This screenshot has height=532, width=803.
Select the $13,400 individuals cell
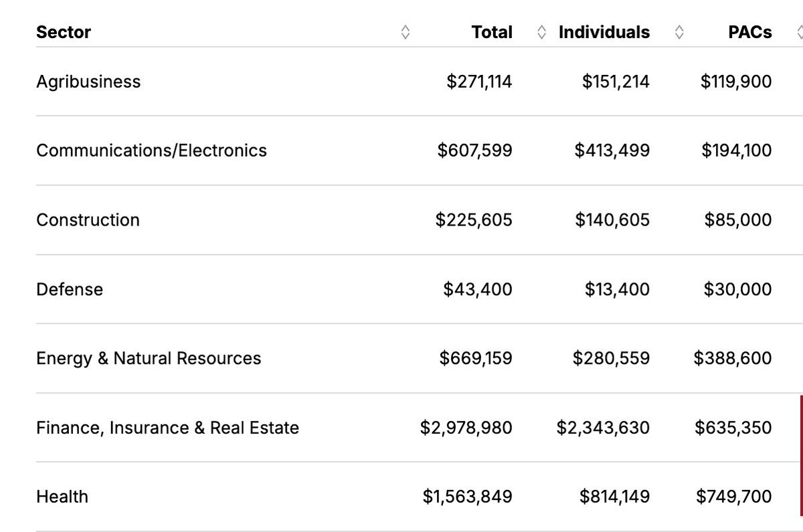[617, 290]
